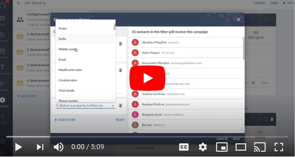Image resolution: width=295 pixels, height=157 pixels.
Task: Delete the property filter row via trash icon
Action: click(120, 105)
